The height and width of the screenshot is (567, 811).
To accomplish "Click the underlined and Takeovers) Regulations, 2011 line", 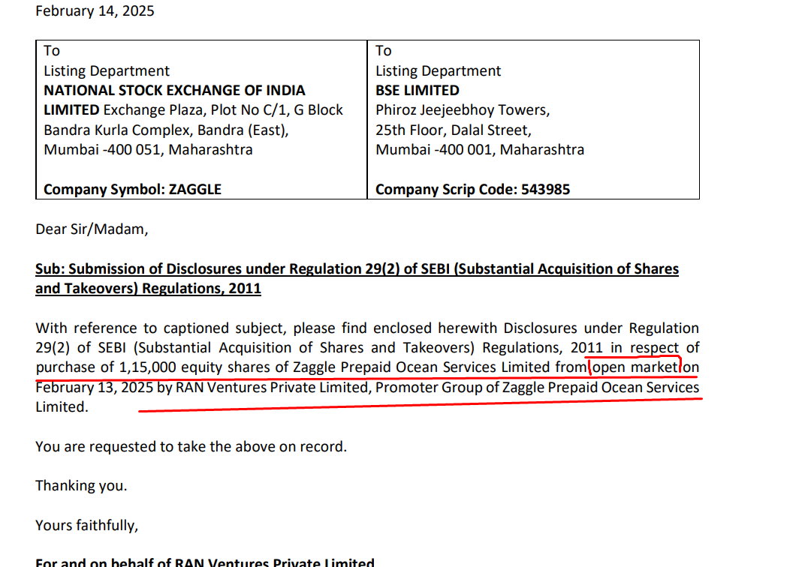I will [148, 289].
